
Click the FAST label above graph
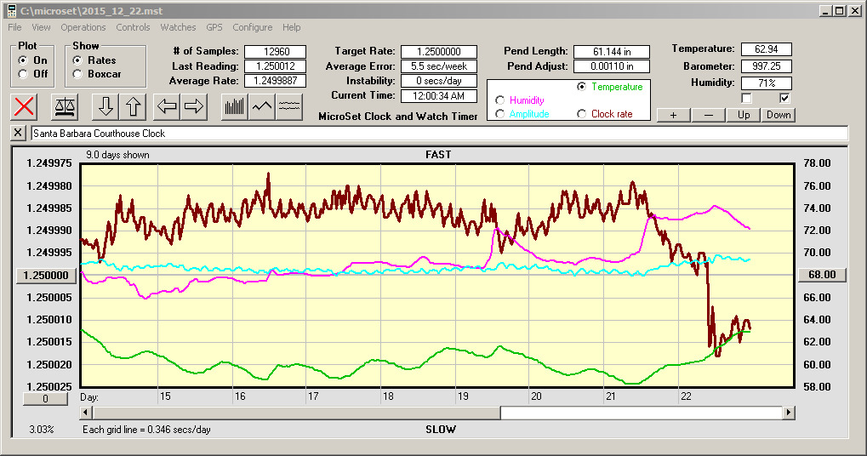click(438, 155)
